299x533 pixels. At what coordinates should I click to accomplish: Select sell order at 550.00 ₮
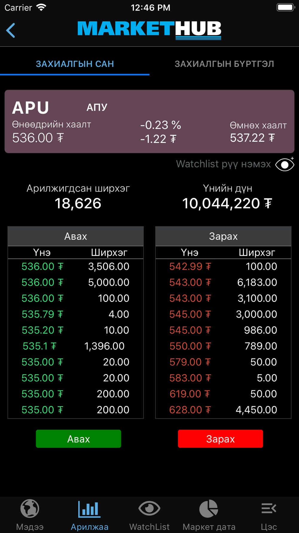[x=223, y=346]
